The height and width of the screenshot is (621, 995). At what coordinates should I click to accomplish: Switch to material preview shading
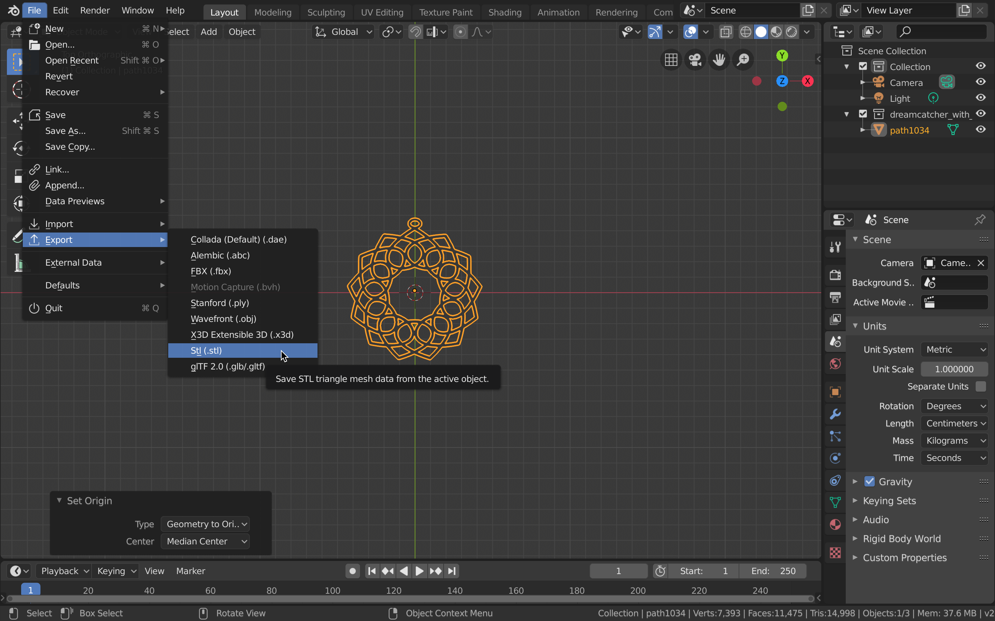pyautogui.click(x=776, y=32)
